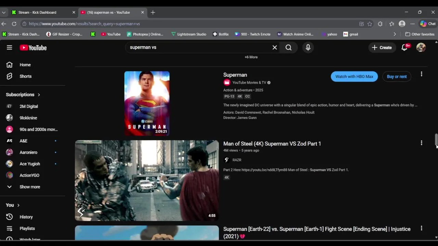Screen dimensions: 438x246
Task: Open options menu for Man of Steel video
Action: tap(421, 143)
